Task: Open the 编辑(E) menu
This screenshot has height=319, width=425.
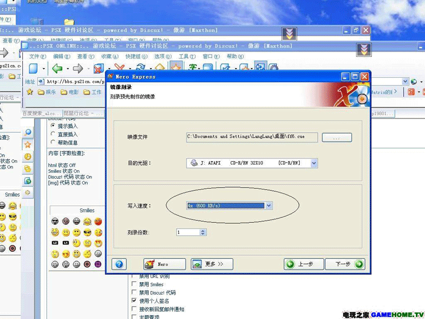Action: [62, 56]
